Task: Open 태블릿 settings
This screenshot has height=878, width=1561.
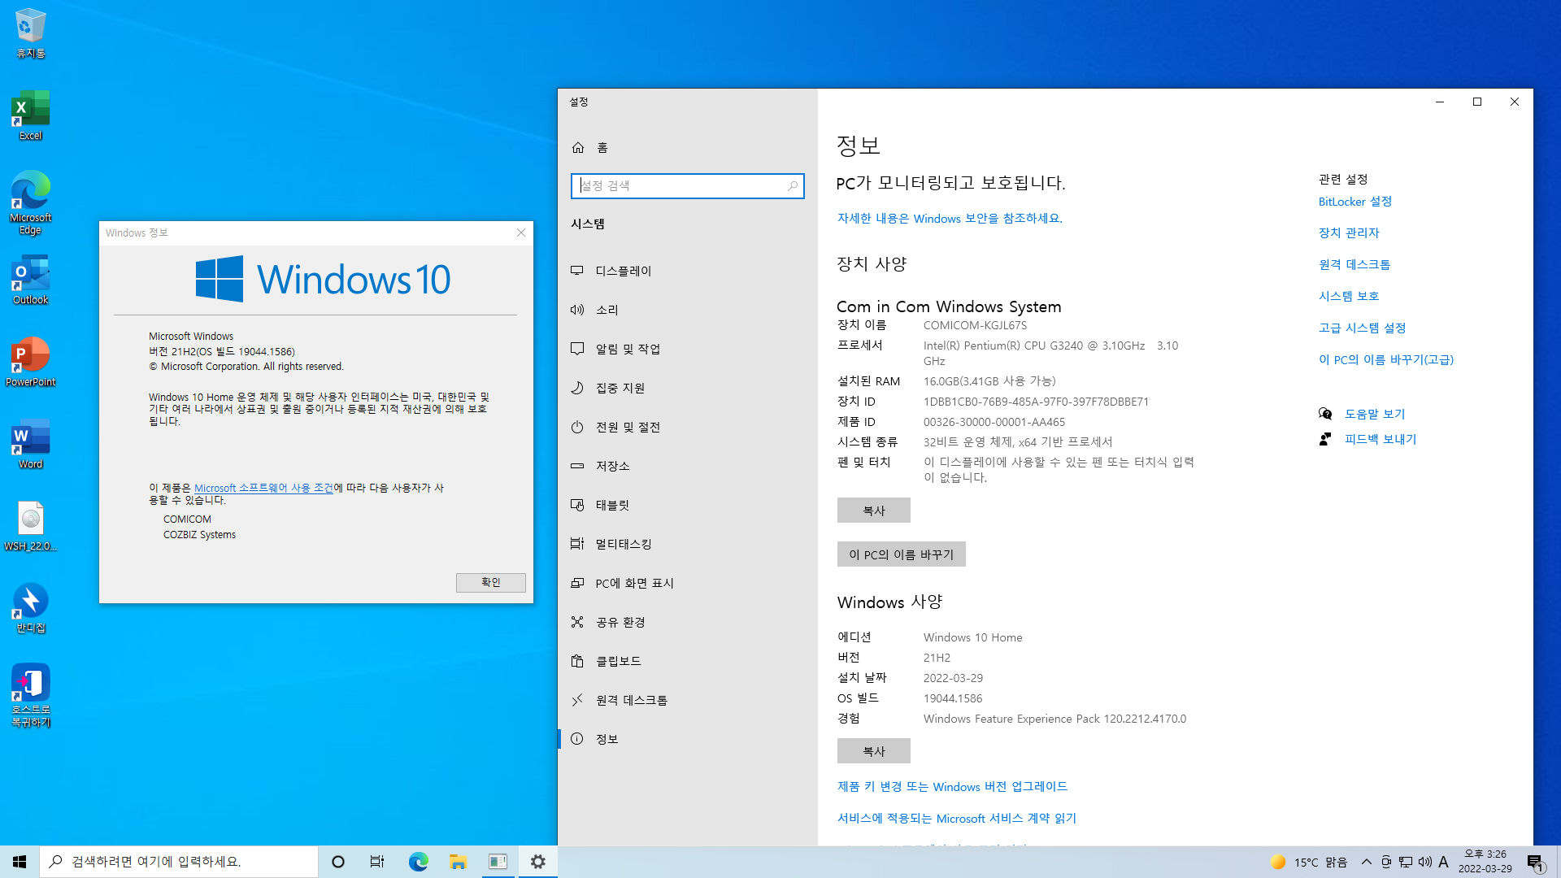Action: (x=687, y=505)
